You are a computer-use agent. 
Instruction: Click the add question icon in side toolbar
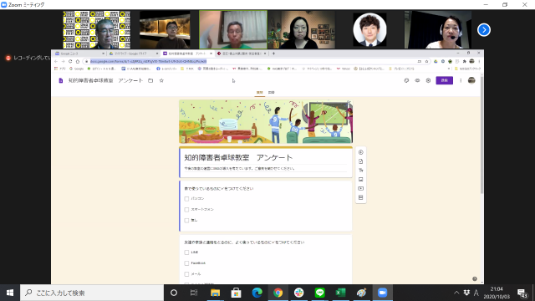point(360,152)
